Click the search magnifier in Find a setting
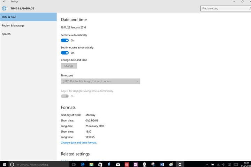 click(250, 8)
